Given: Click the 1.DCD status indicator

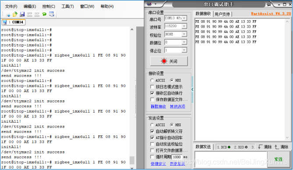Looking at the screenshot, I should pos(224,147).
